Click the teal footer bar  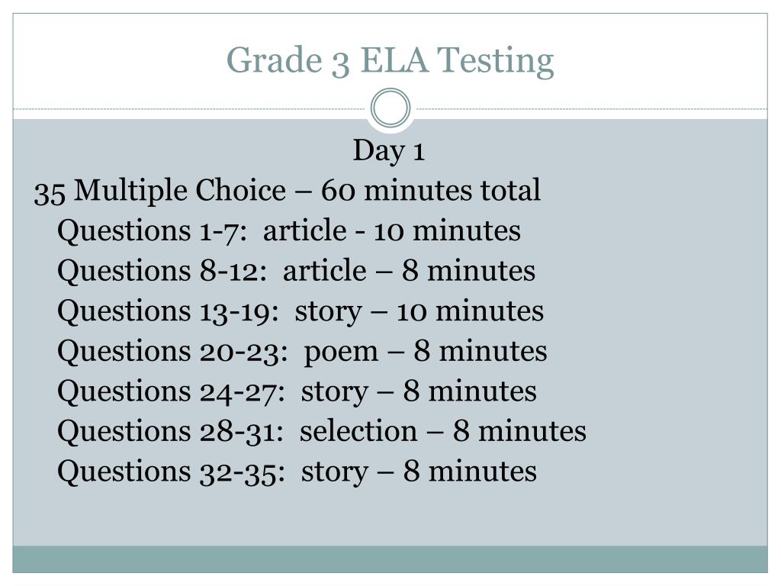click(390, 559)
